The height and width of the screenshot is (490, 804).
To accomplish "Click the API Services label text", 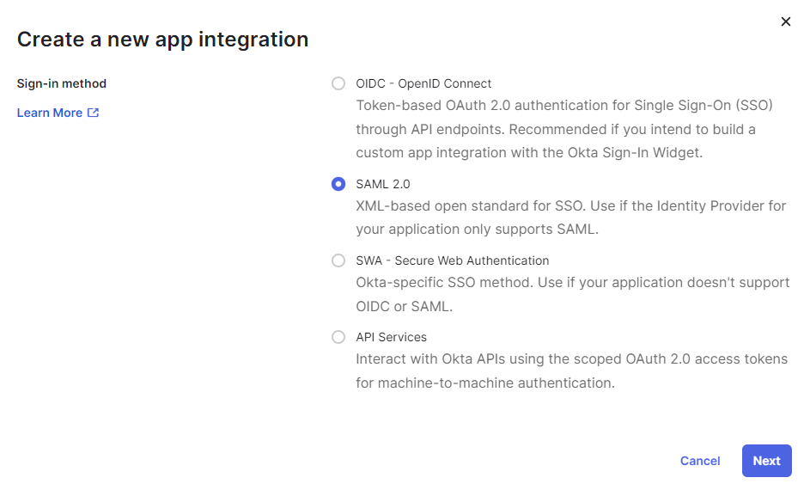I will click(391, 337).
